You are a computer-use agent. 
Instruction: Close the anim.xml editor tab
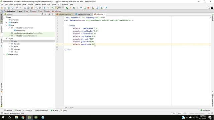(x=104, y=14)
